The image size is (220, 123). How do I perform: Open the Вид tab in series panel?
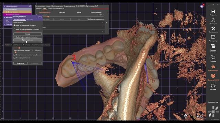[45, 9]
